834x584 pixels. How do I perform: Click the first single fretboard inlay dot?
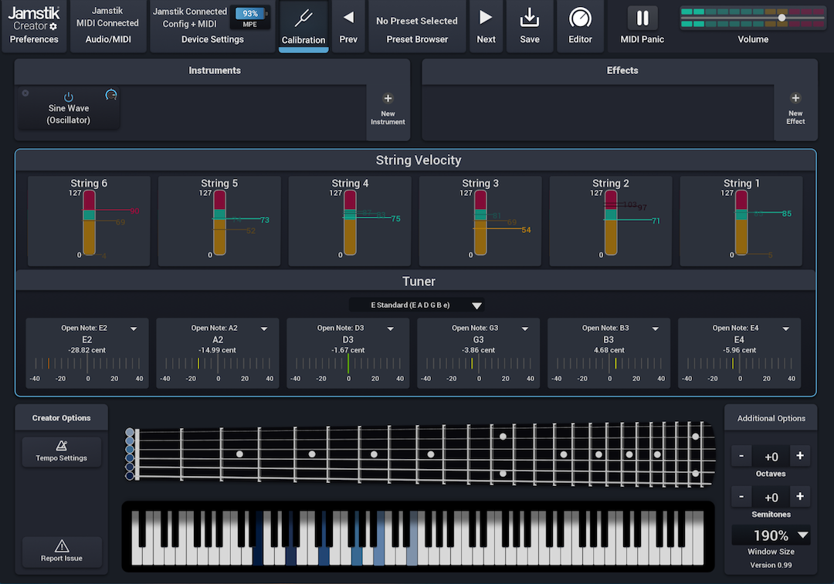pyautogui.click(x=239, y=454)
